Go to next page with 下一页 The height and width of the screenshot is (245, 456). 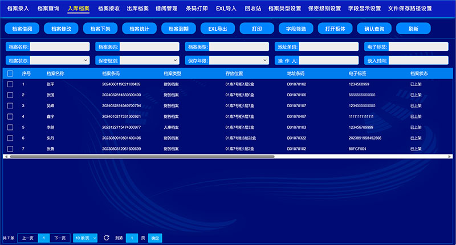click(60, 238)
